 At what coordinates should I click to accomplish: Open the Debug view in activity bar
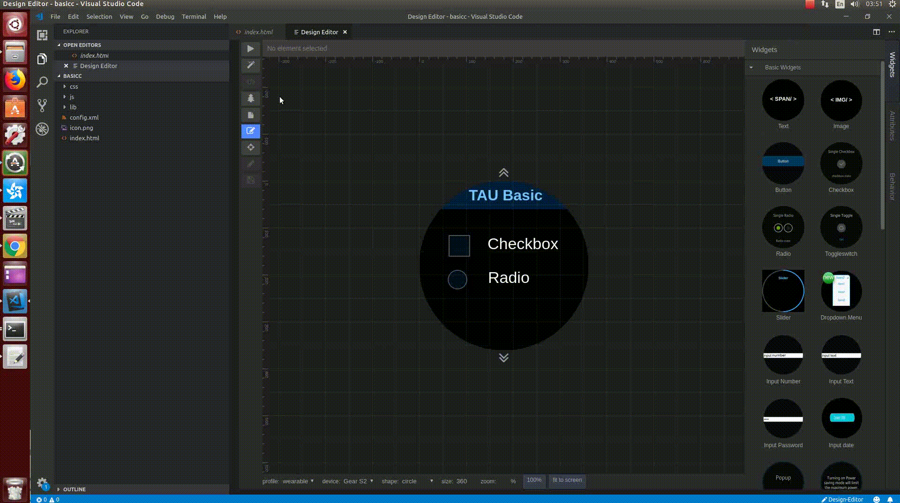pyautogui.click(x=42, y=129)
